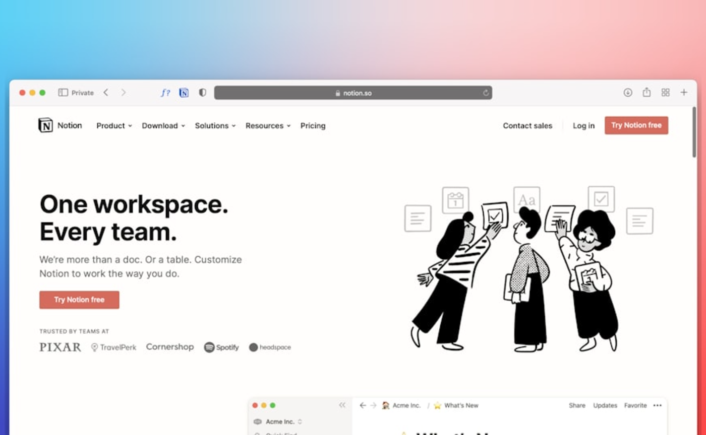The image size is (706, 435).
Task: Click the headspace logo
Action: pyautogui.click(x=270, y=347)
